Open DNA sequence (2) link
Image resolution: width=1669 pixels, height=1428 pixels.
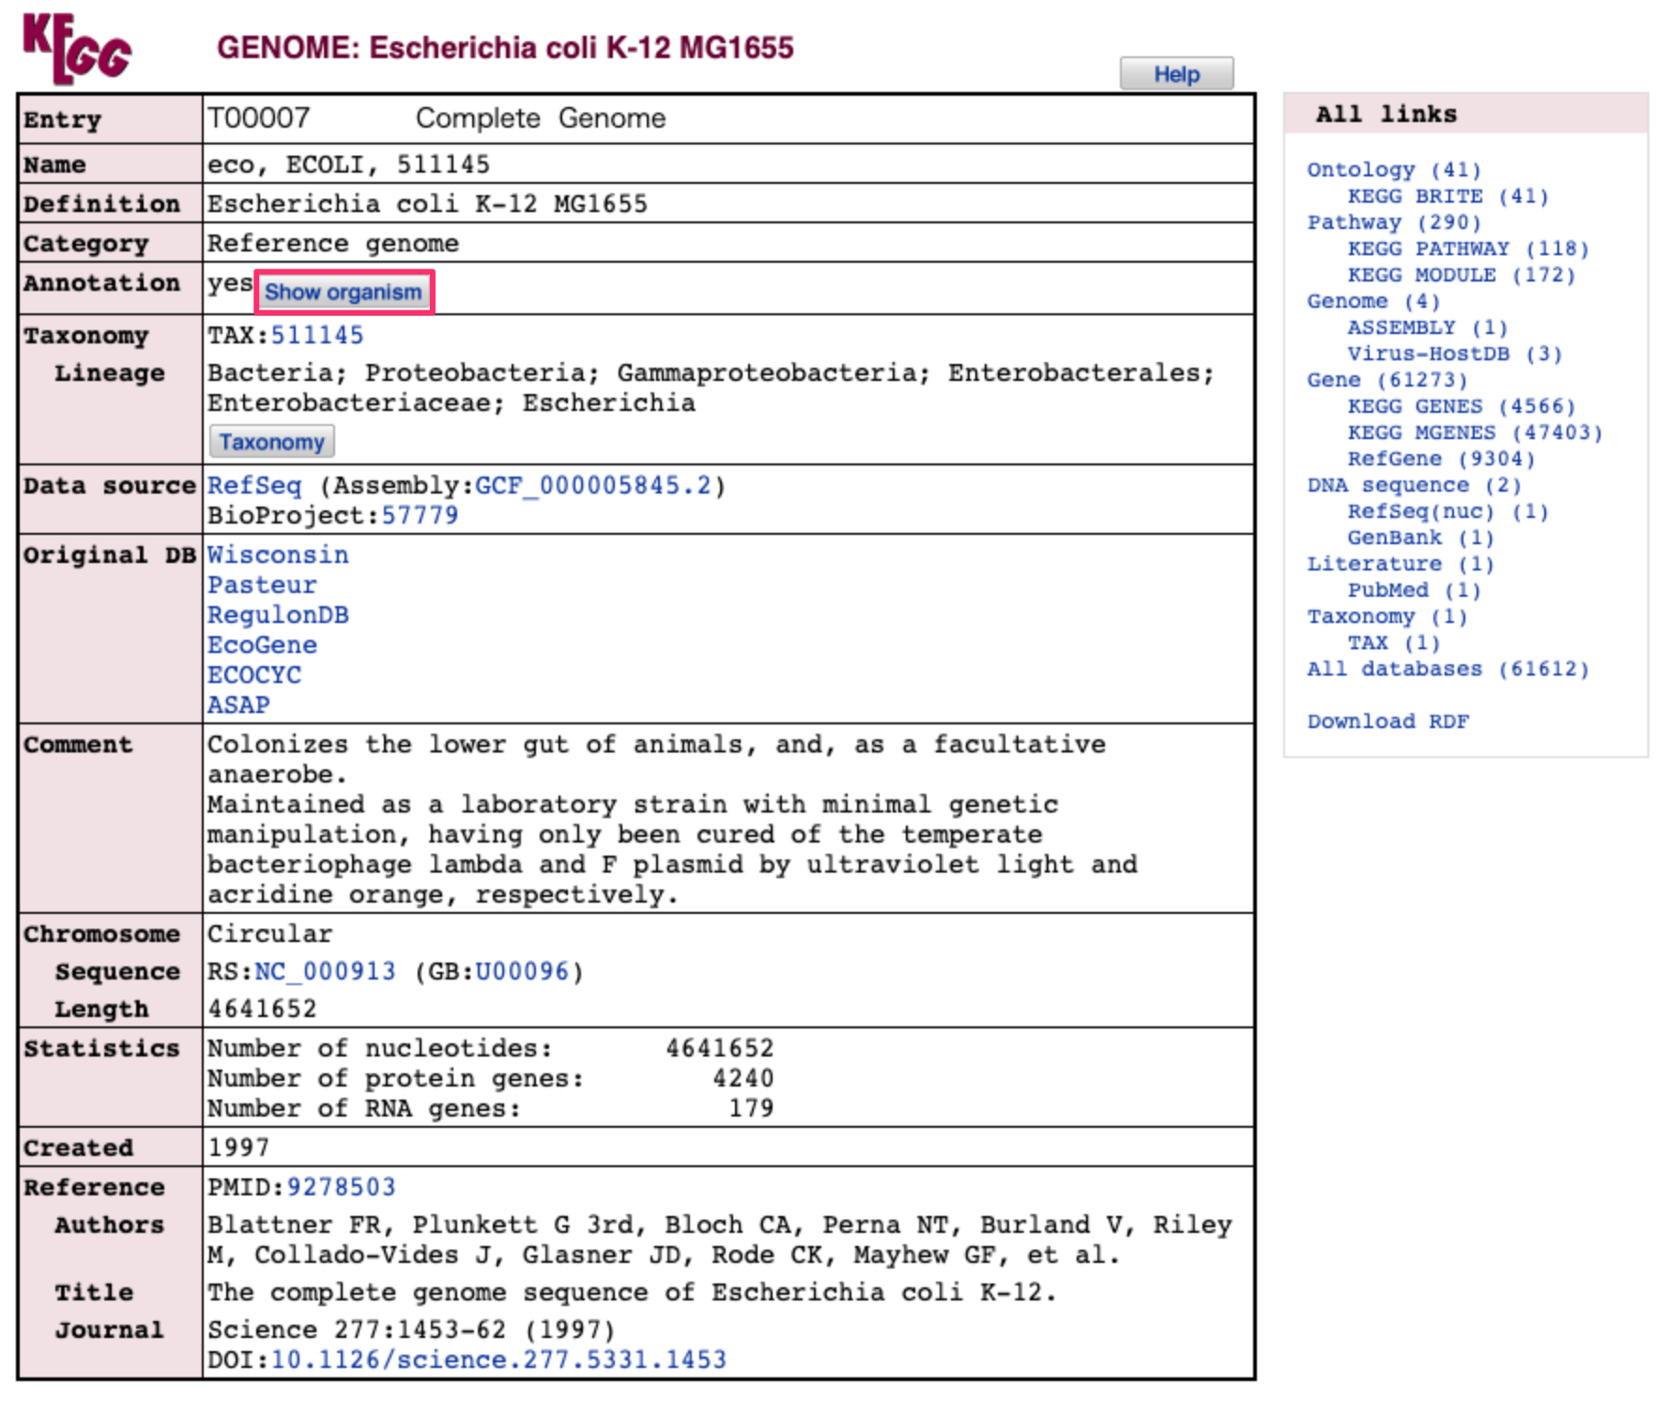pos(1414,485)
